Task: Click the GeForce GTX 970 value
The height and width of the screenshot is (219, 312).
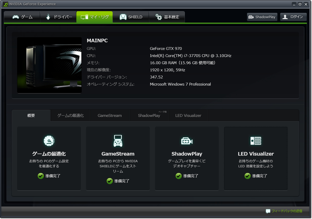Action: pos(166,49)
